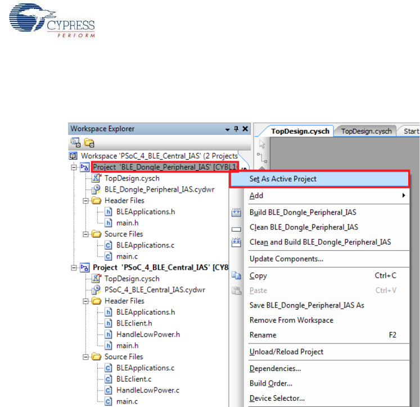Open HandleLowPower.c
420x407 pixels.
[x=148, y=390]
